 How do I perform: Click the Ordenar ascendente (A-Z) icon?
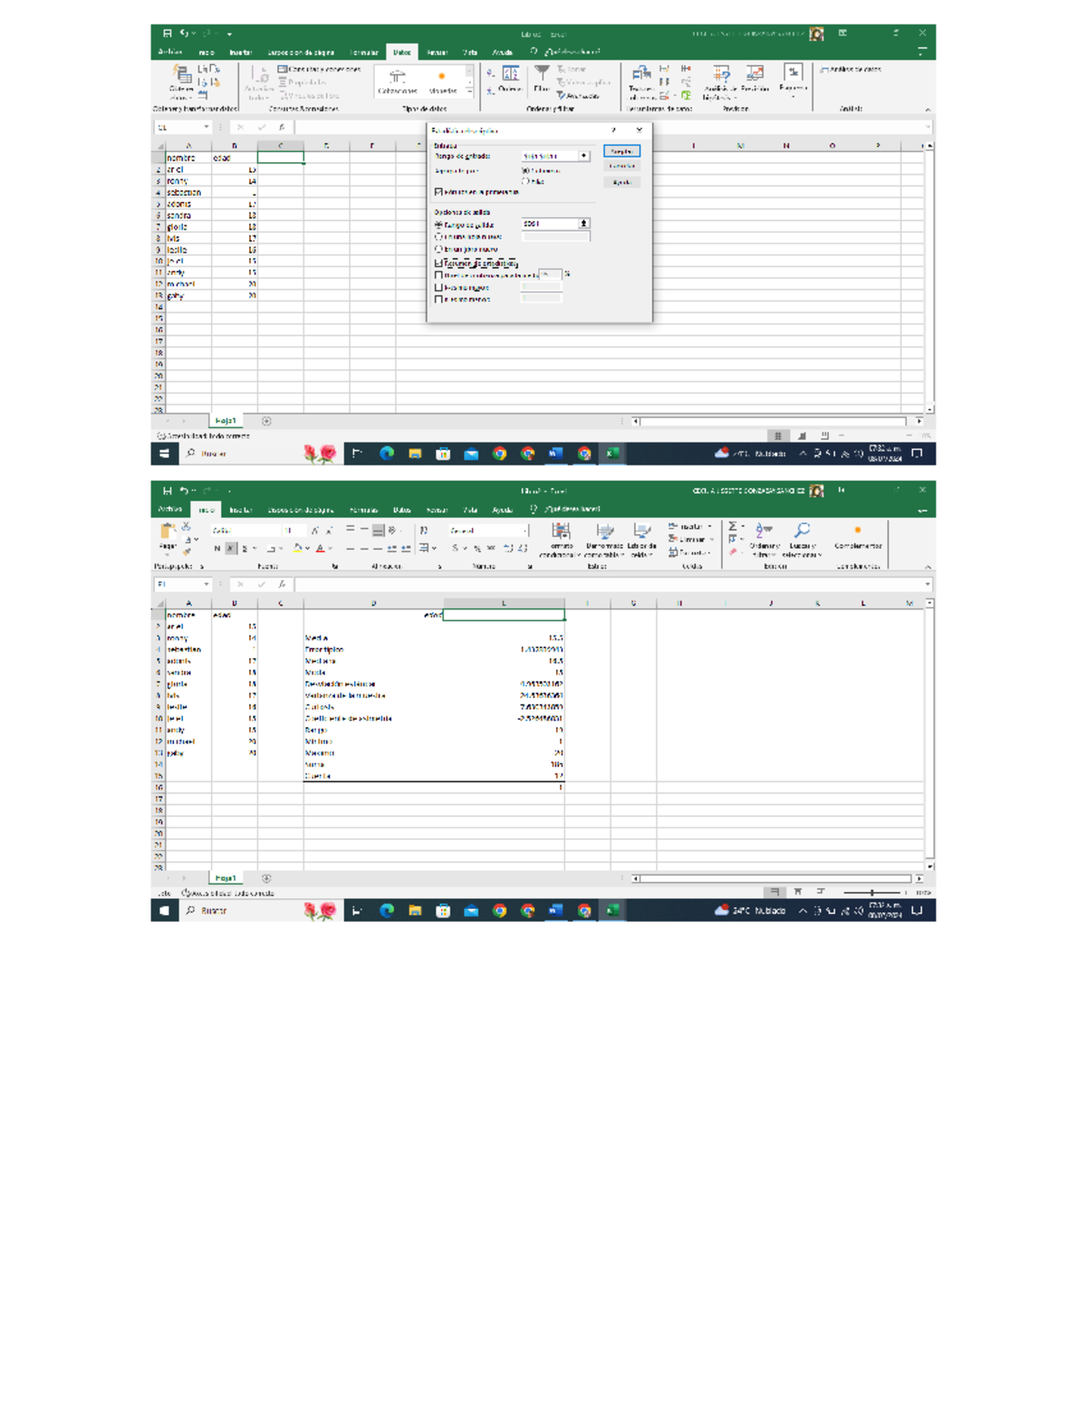tap(488, 71)
